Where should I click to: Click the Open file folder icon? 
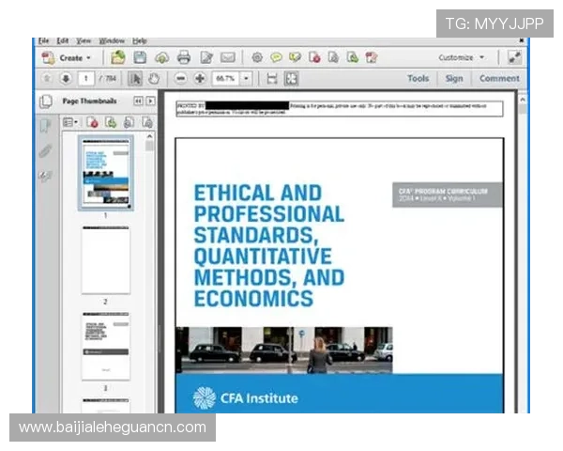pos(118,57)
